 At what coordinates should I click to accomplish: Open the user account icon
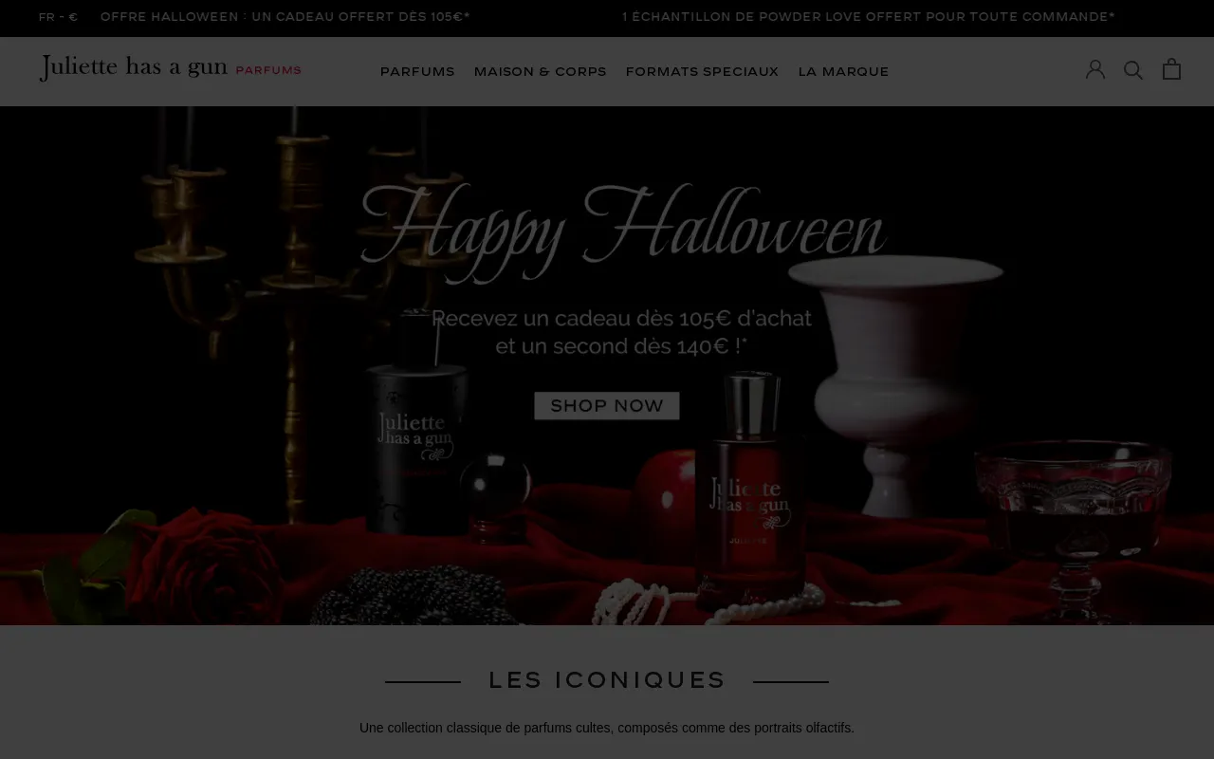coord(1095,69)
